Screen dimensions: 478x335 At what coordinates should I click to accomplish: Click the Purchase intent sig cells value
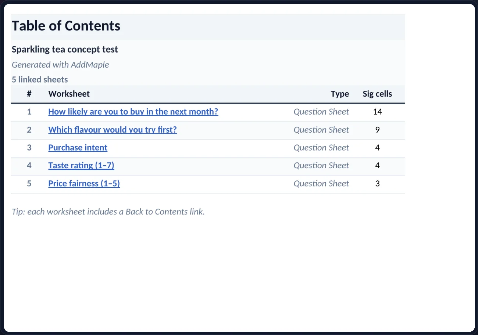(x=378, y=148)
